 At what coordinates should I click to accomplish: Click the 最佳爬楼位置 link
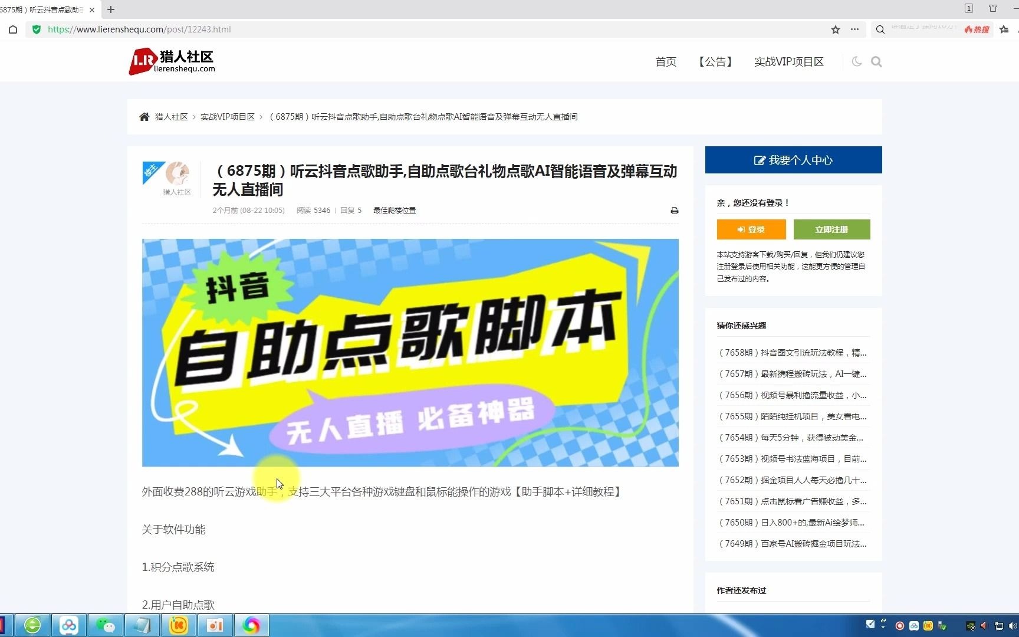[x=395, y=211]
